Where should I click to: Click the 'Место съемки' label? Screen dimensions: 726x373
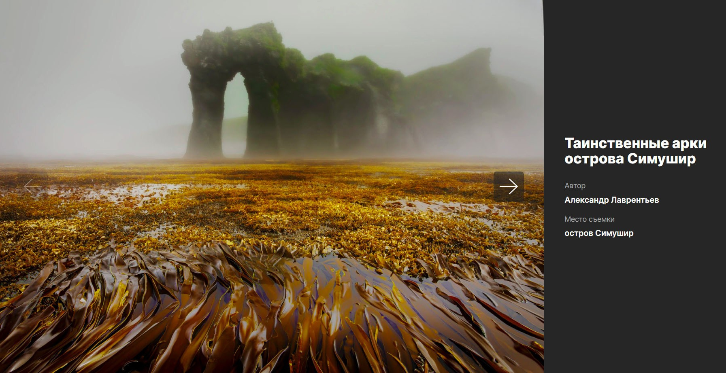pos(589,219)
